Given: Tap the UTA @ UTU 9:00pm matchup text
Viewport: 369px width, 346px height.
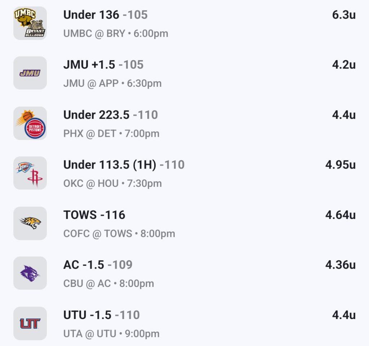Looking at the screenshot, I should click(x=111, y=334).
